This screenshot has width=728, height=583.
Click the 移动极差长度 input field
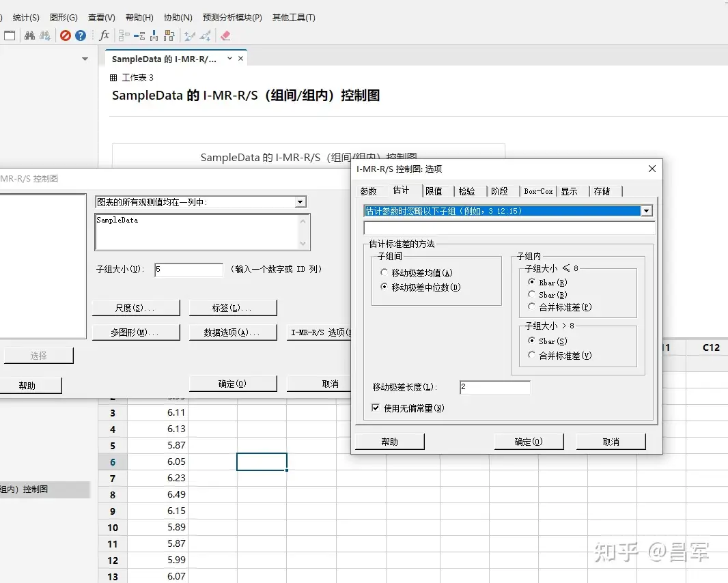495,387
